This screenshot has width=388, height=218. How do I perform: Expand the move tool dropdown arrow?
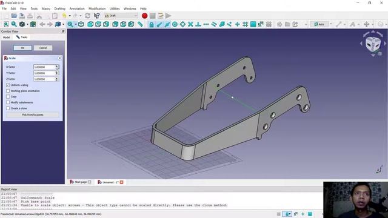(x=373, y=24)
